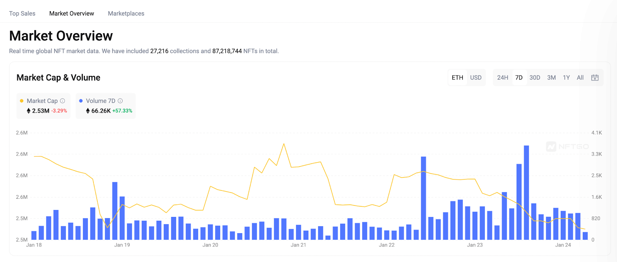This screenshot has height=262, width=617.
Task: Click the blue Volume 7D legend dot
Action: [81, 101]
